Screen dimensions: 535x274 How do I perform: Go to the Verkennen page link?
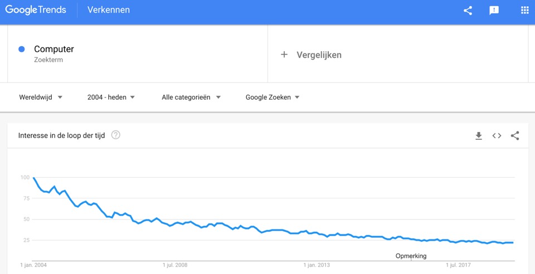(x=109, y=10)
